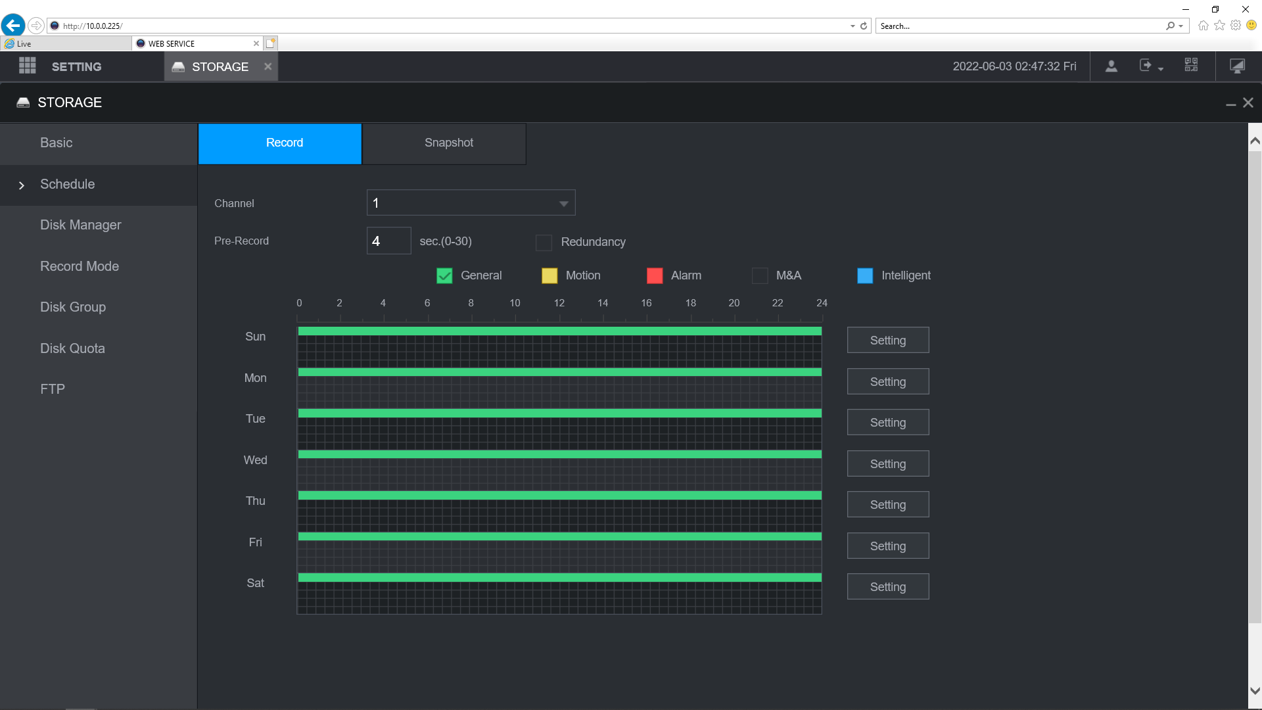Open the SETTING grid menu icon
1262x710 pixels.
click(x=28, y=66)
